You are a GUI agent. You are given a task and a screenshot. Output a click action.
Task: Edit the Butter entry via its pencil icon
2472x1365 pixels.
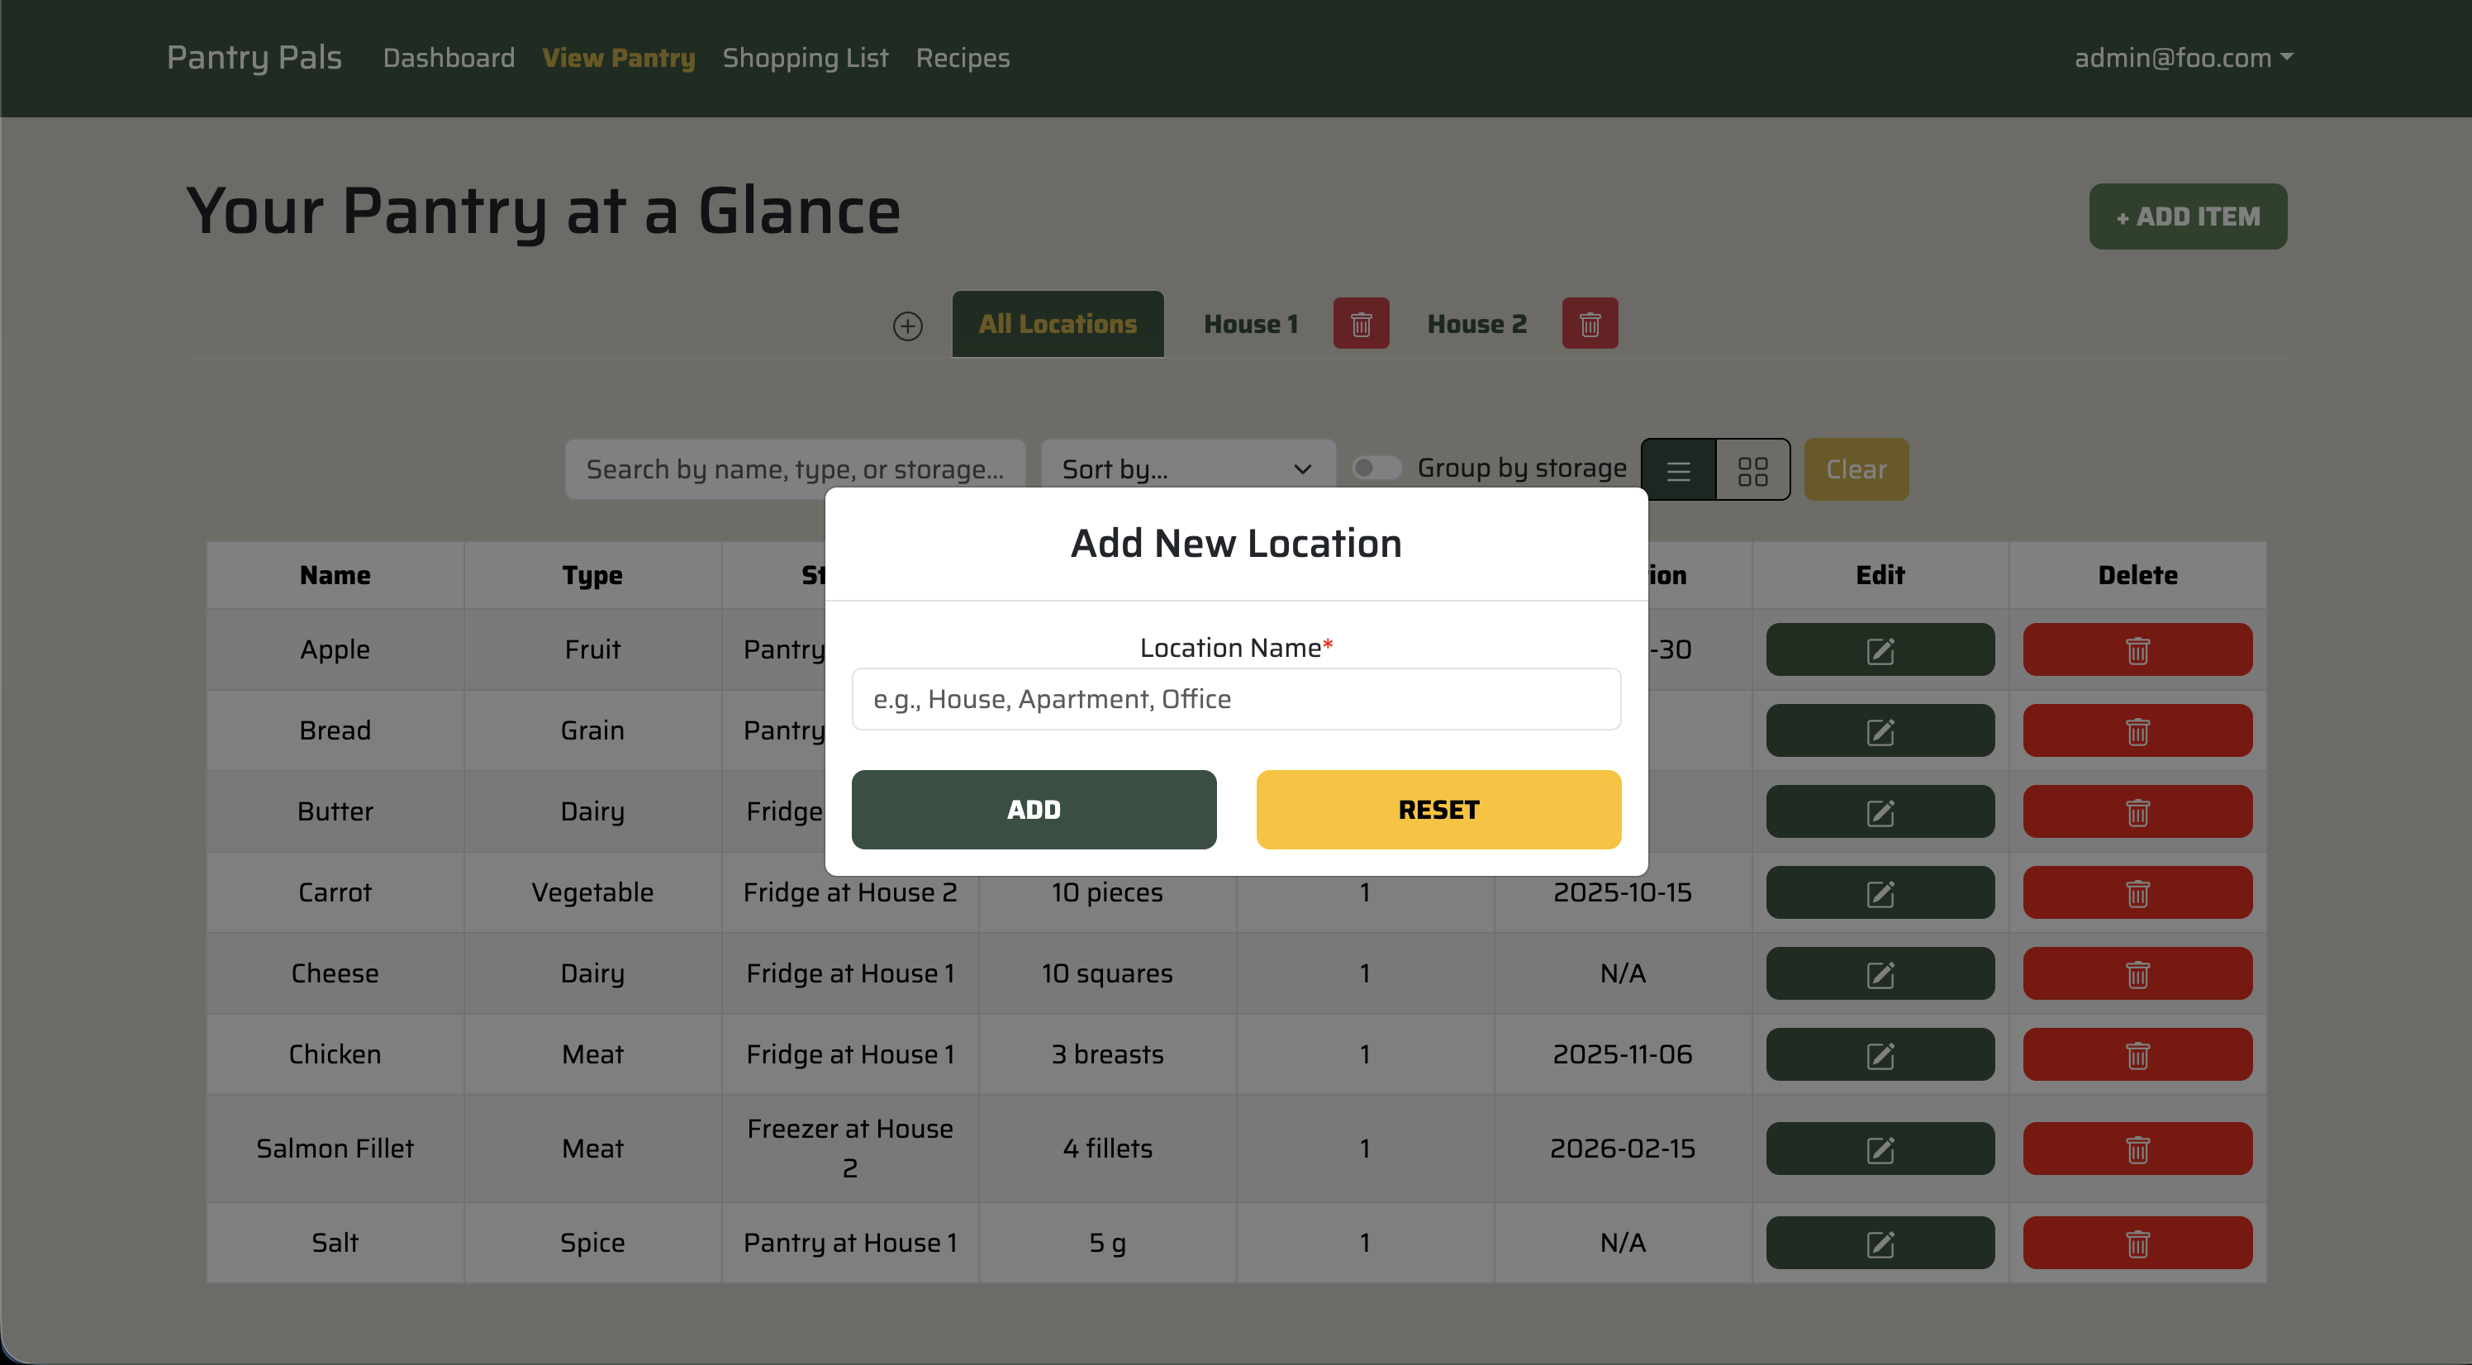coord(1879,811)
